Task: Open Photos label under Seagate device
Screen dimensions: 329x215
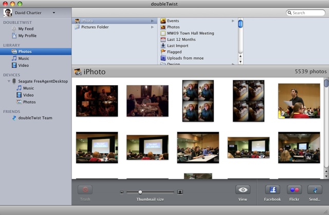Action: point(29,102)
